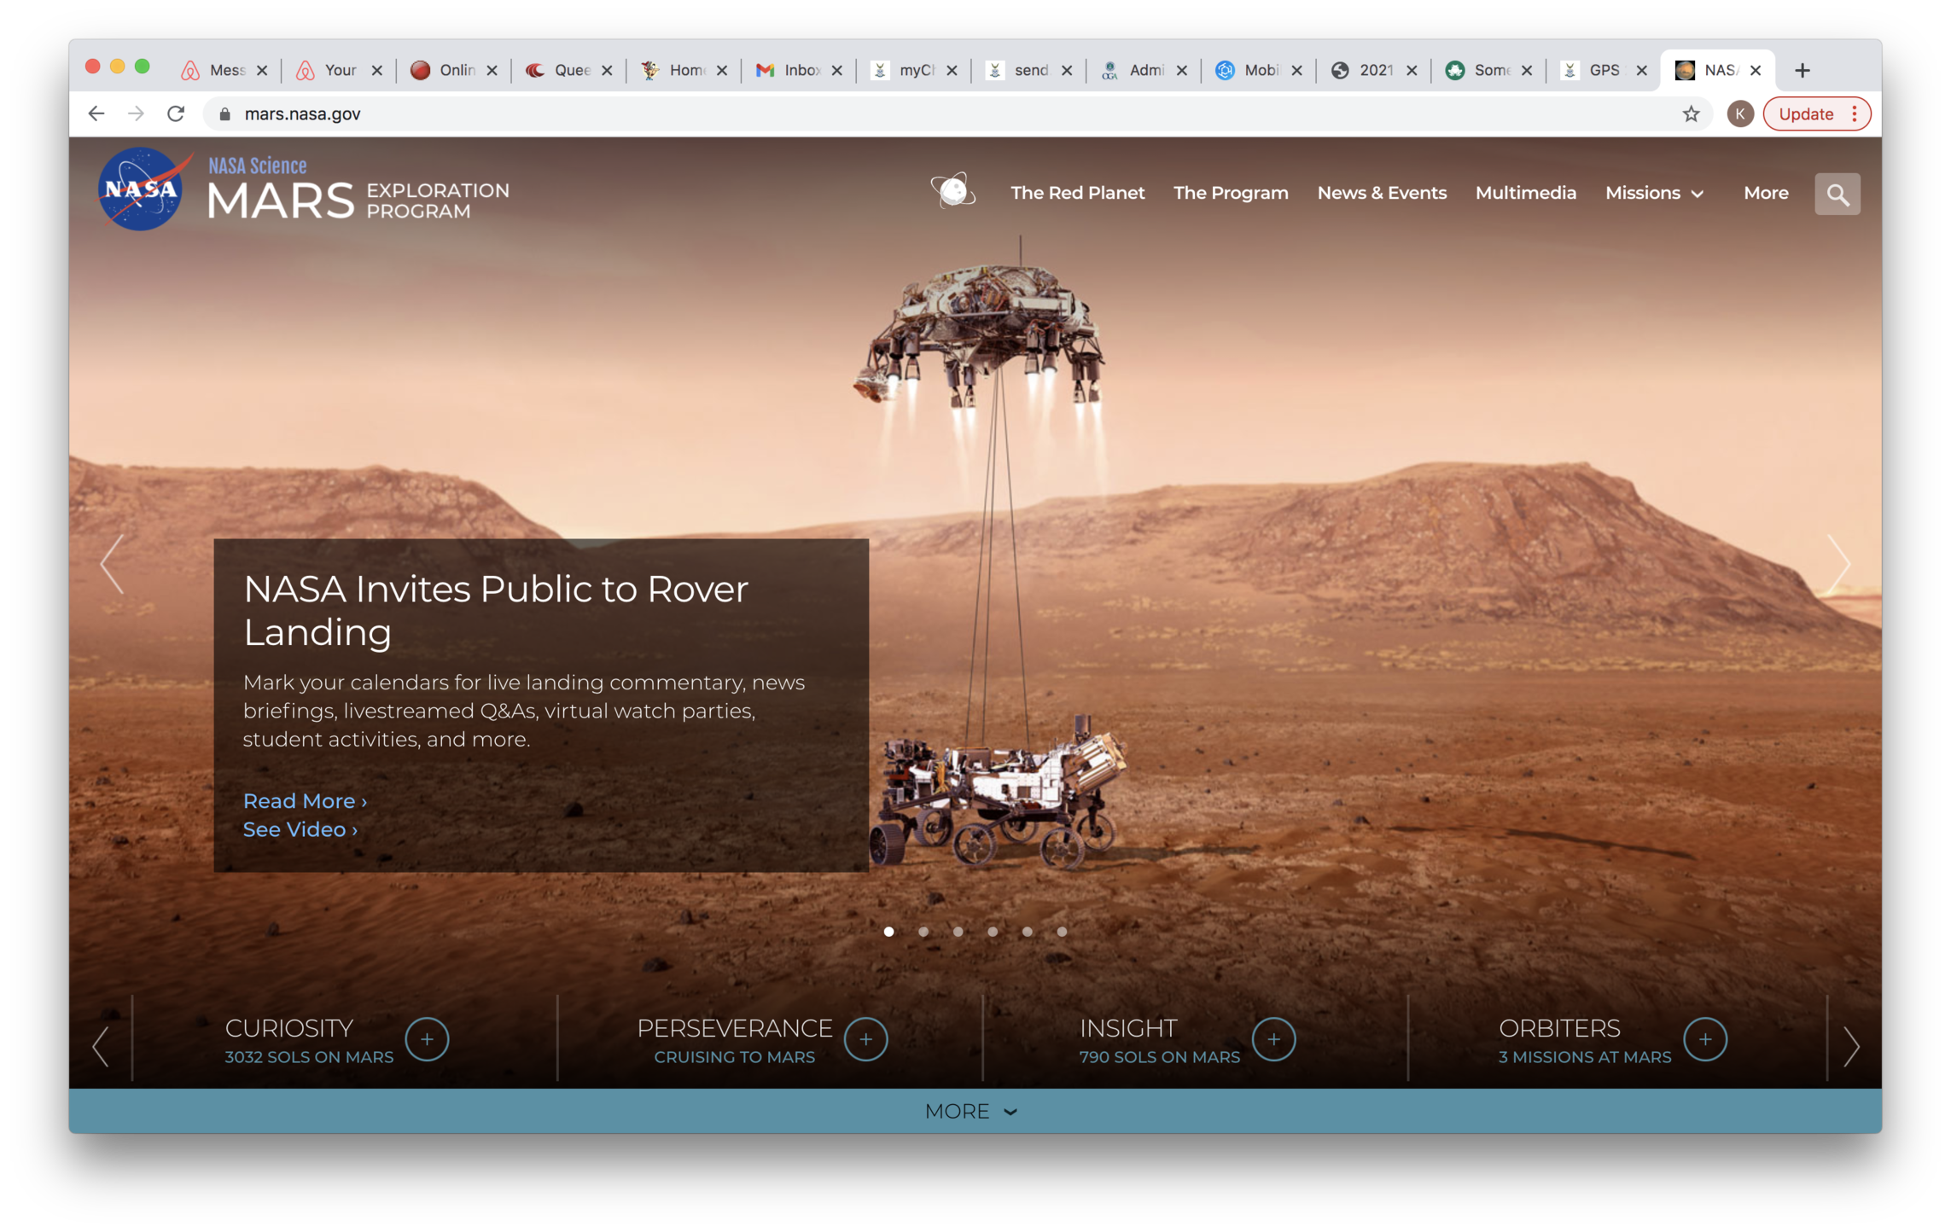This screenshot has height=1232, width=1951.
Task: Switch to the Gmail Inbox tab
Action: (790, 71)
